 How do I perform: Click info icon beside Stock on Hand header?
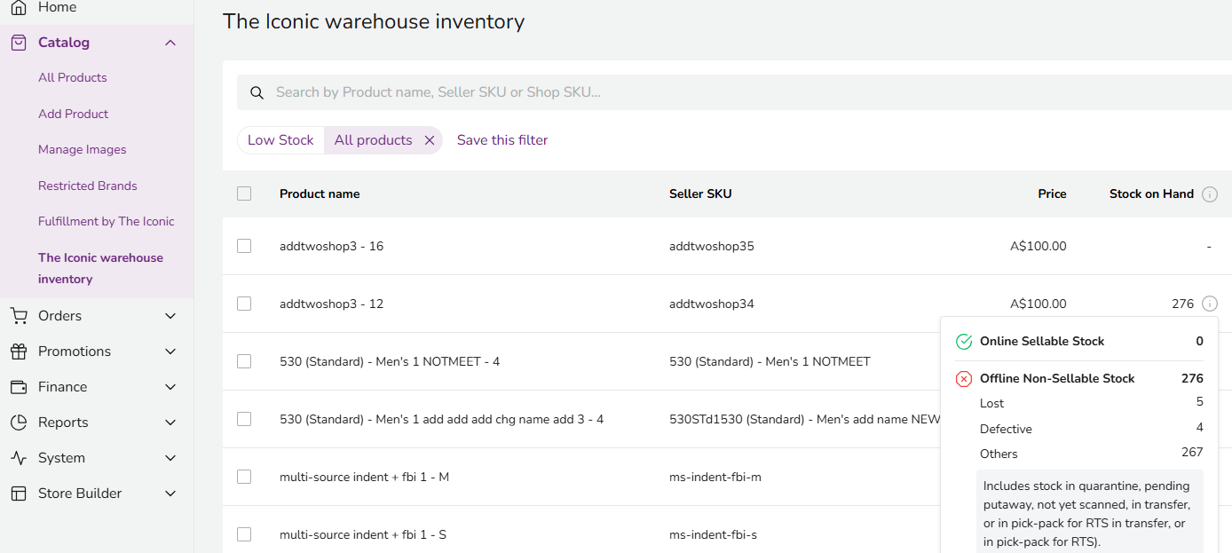tap(1209, 194)
